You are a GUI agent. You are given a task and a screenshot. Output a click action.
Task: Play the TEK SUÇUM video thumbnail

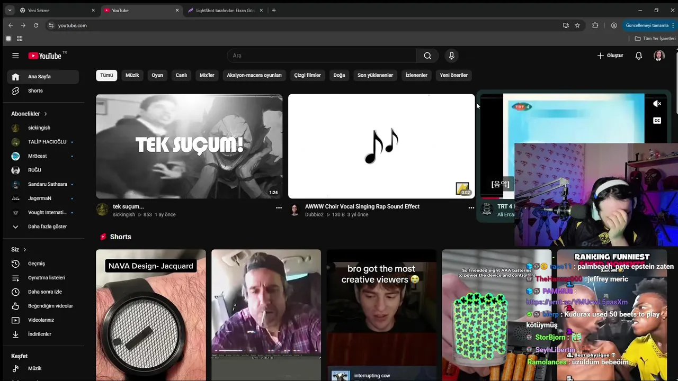point(189,146)
